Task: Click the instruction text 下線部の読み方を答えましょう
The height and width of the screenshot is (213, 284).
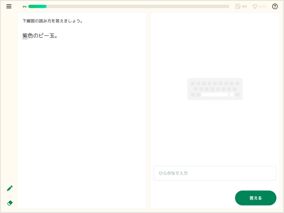Action: pos(52,21)
